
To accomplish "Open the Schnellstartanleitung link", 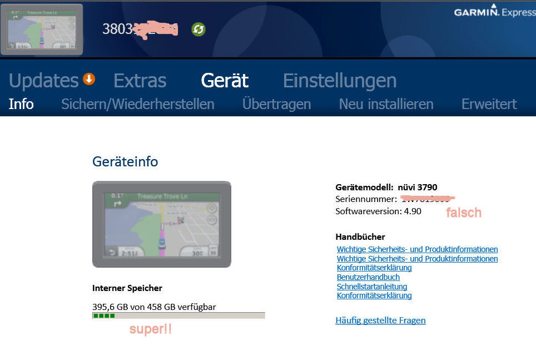I will click(x=372, y=287).
